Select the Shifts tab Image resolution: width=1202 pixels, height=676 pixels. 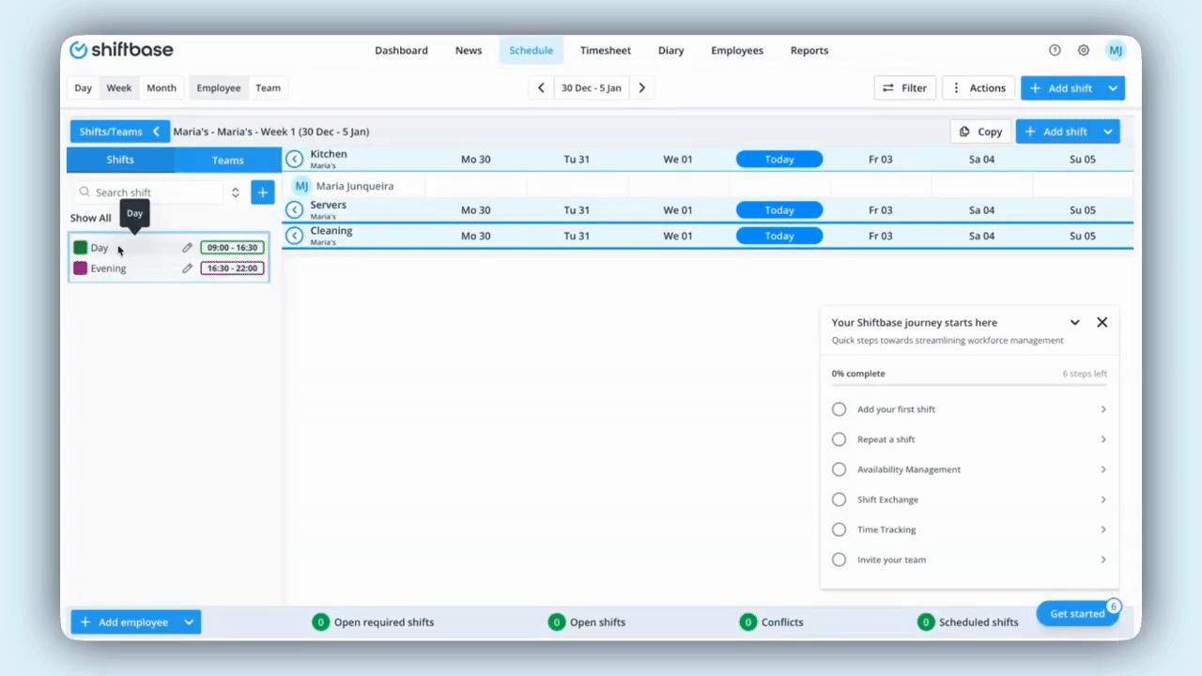[x=120, y=161]
